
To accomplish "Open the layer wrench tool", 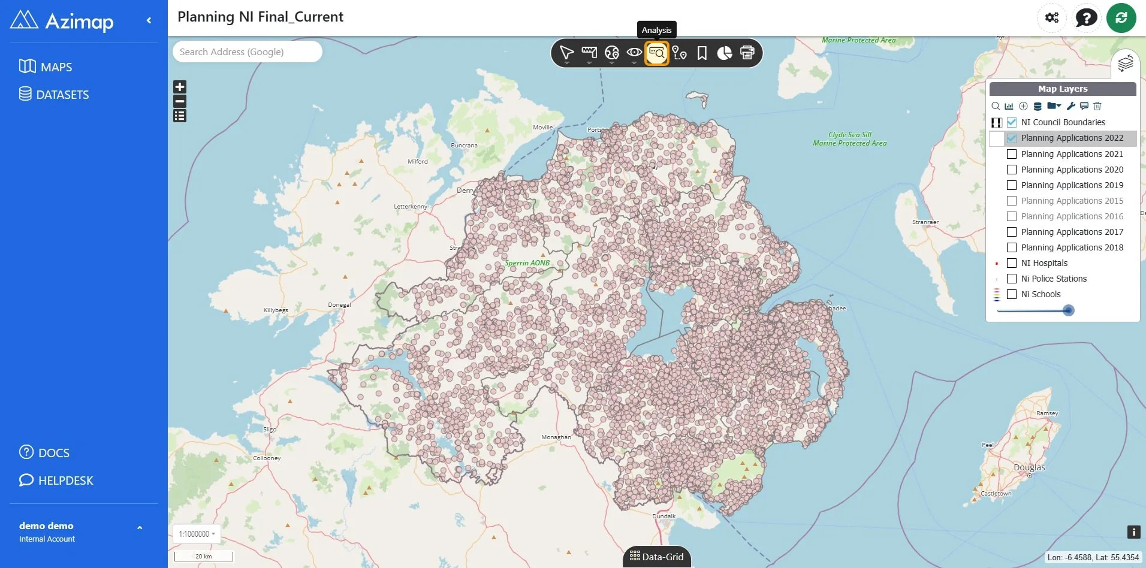I will tap(1070, 106).
